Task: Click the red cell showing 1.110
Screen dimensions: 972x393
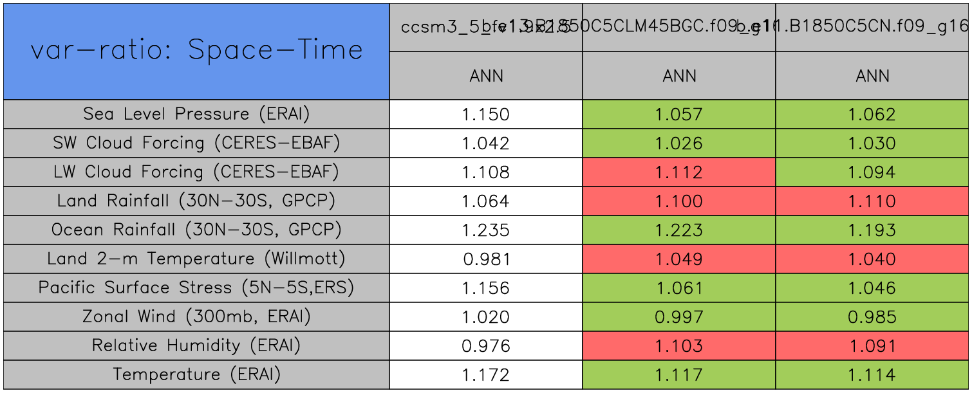Action: tap(872, 201)
